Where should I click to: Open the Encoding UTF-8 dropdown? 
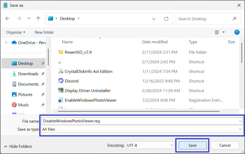(171, 145)
